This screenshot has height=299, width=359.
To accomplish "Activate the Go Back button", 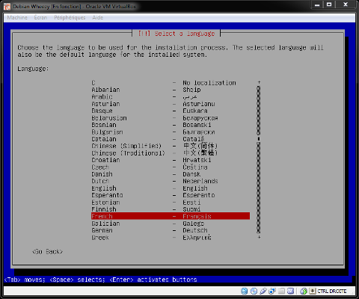I will (47, 252).
